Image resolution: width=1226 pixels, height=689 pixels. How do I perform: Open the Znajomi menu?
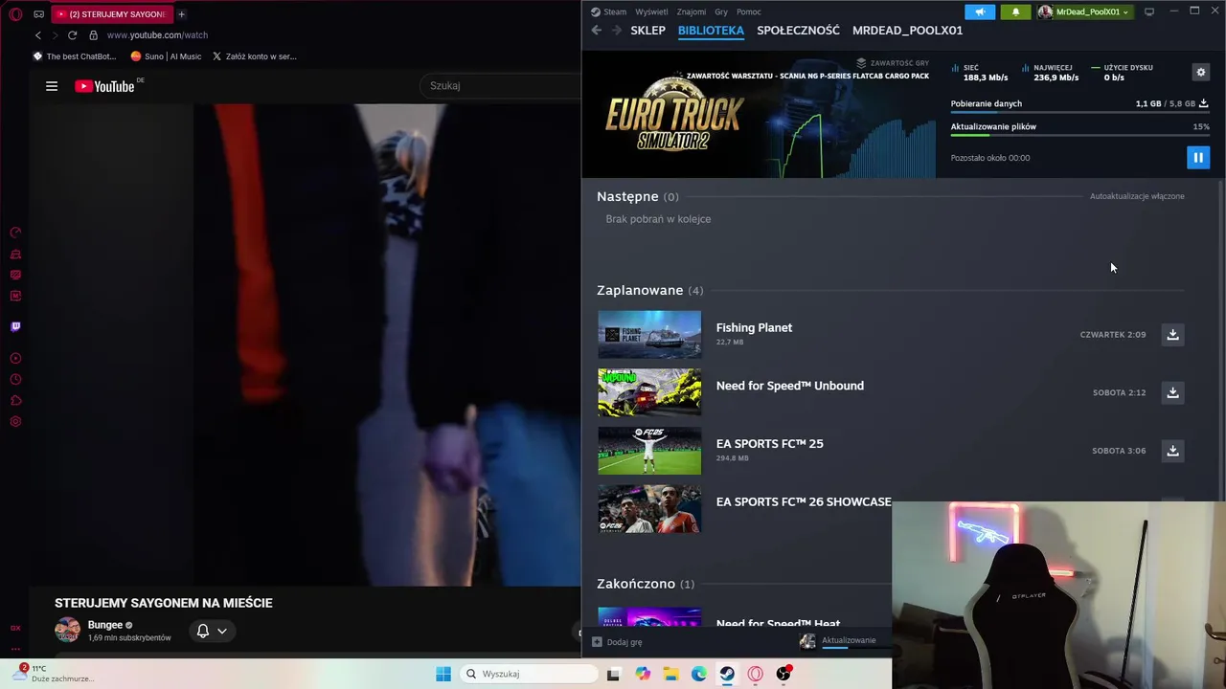tap(691, 11)
